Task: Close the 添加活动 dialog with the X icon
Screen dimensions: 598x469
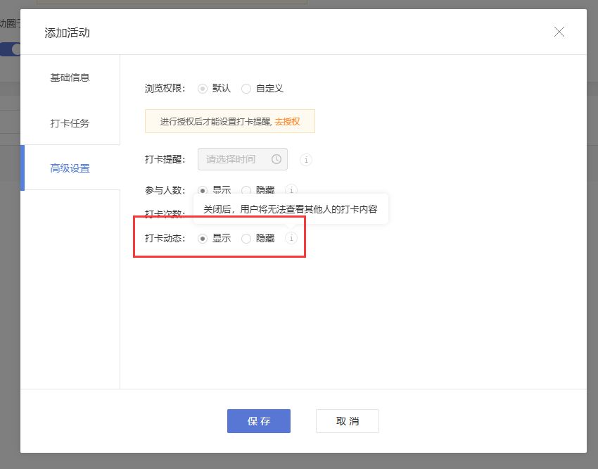Action: (559, 32)
